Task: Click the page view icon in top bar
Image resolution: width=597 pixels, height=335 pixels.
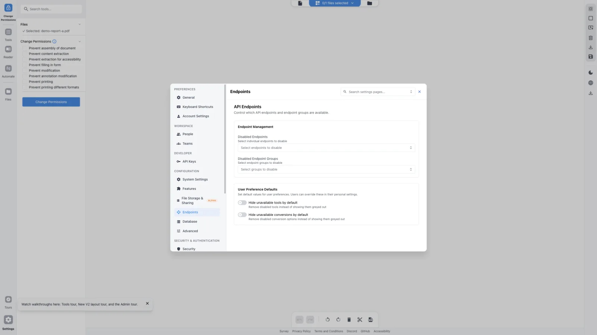Action: click(x=300, y=3)
